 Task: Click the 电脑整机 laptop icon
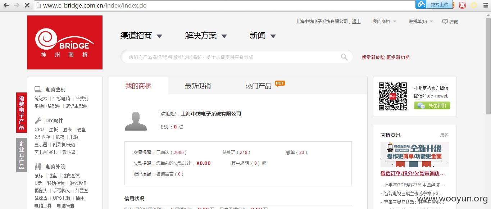click(38, 90)
